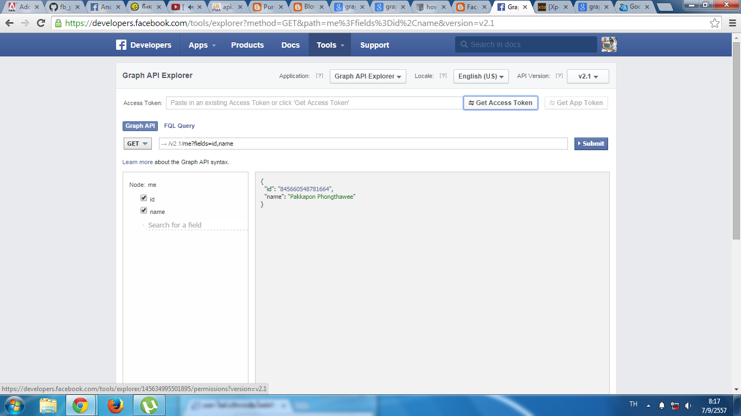Open Docs in the navbar
741x416 pixels.
coord(290,45)
